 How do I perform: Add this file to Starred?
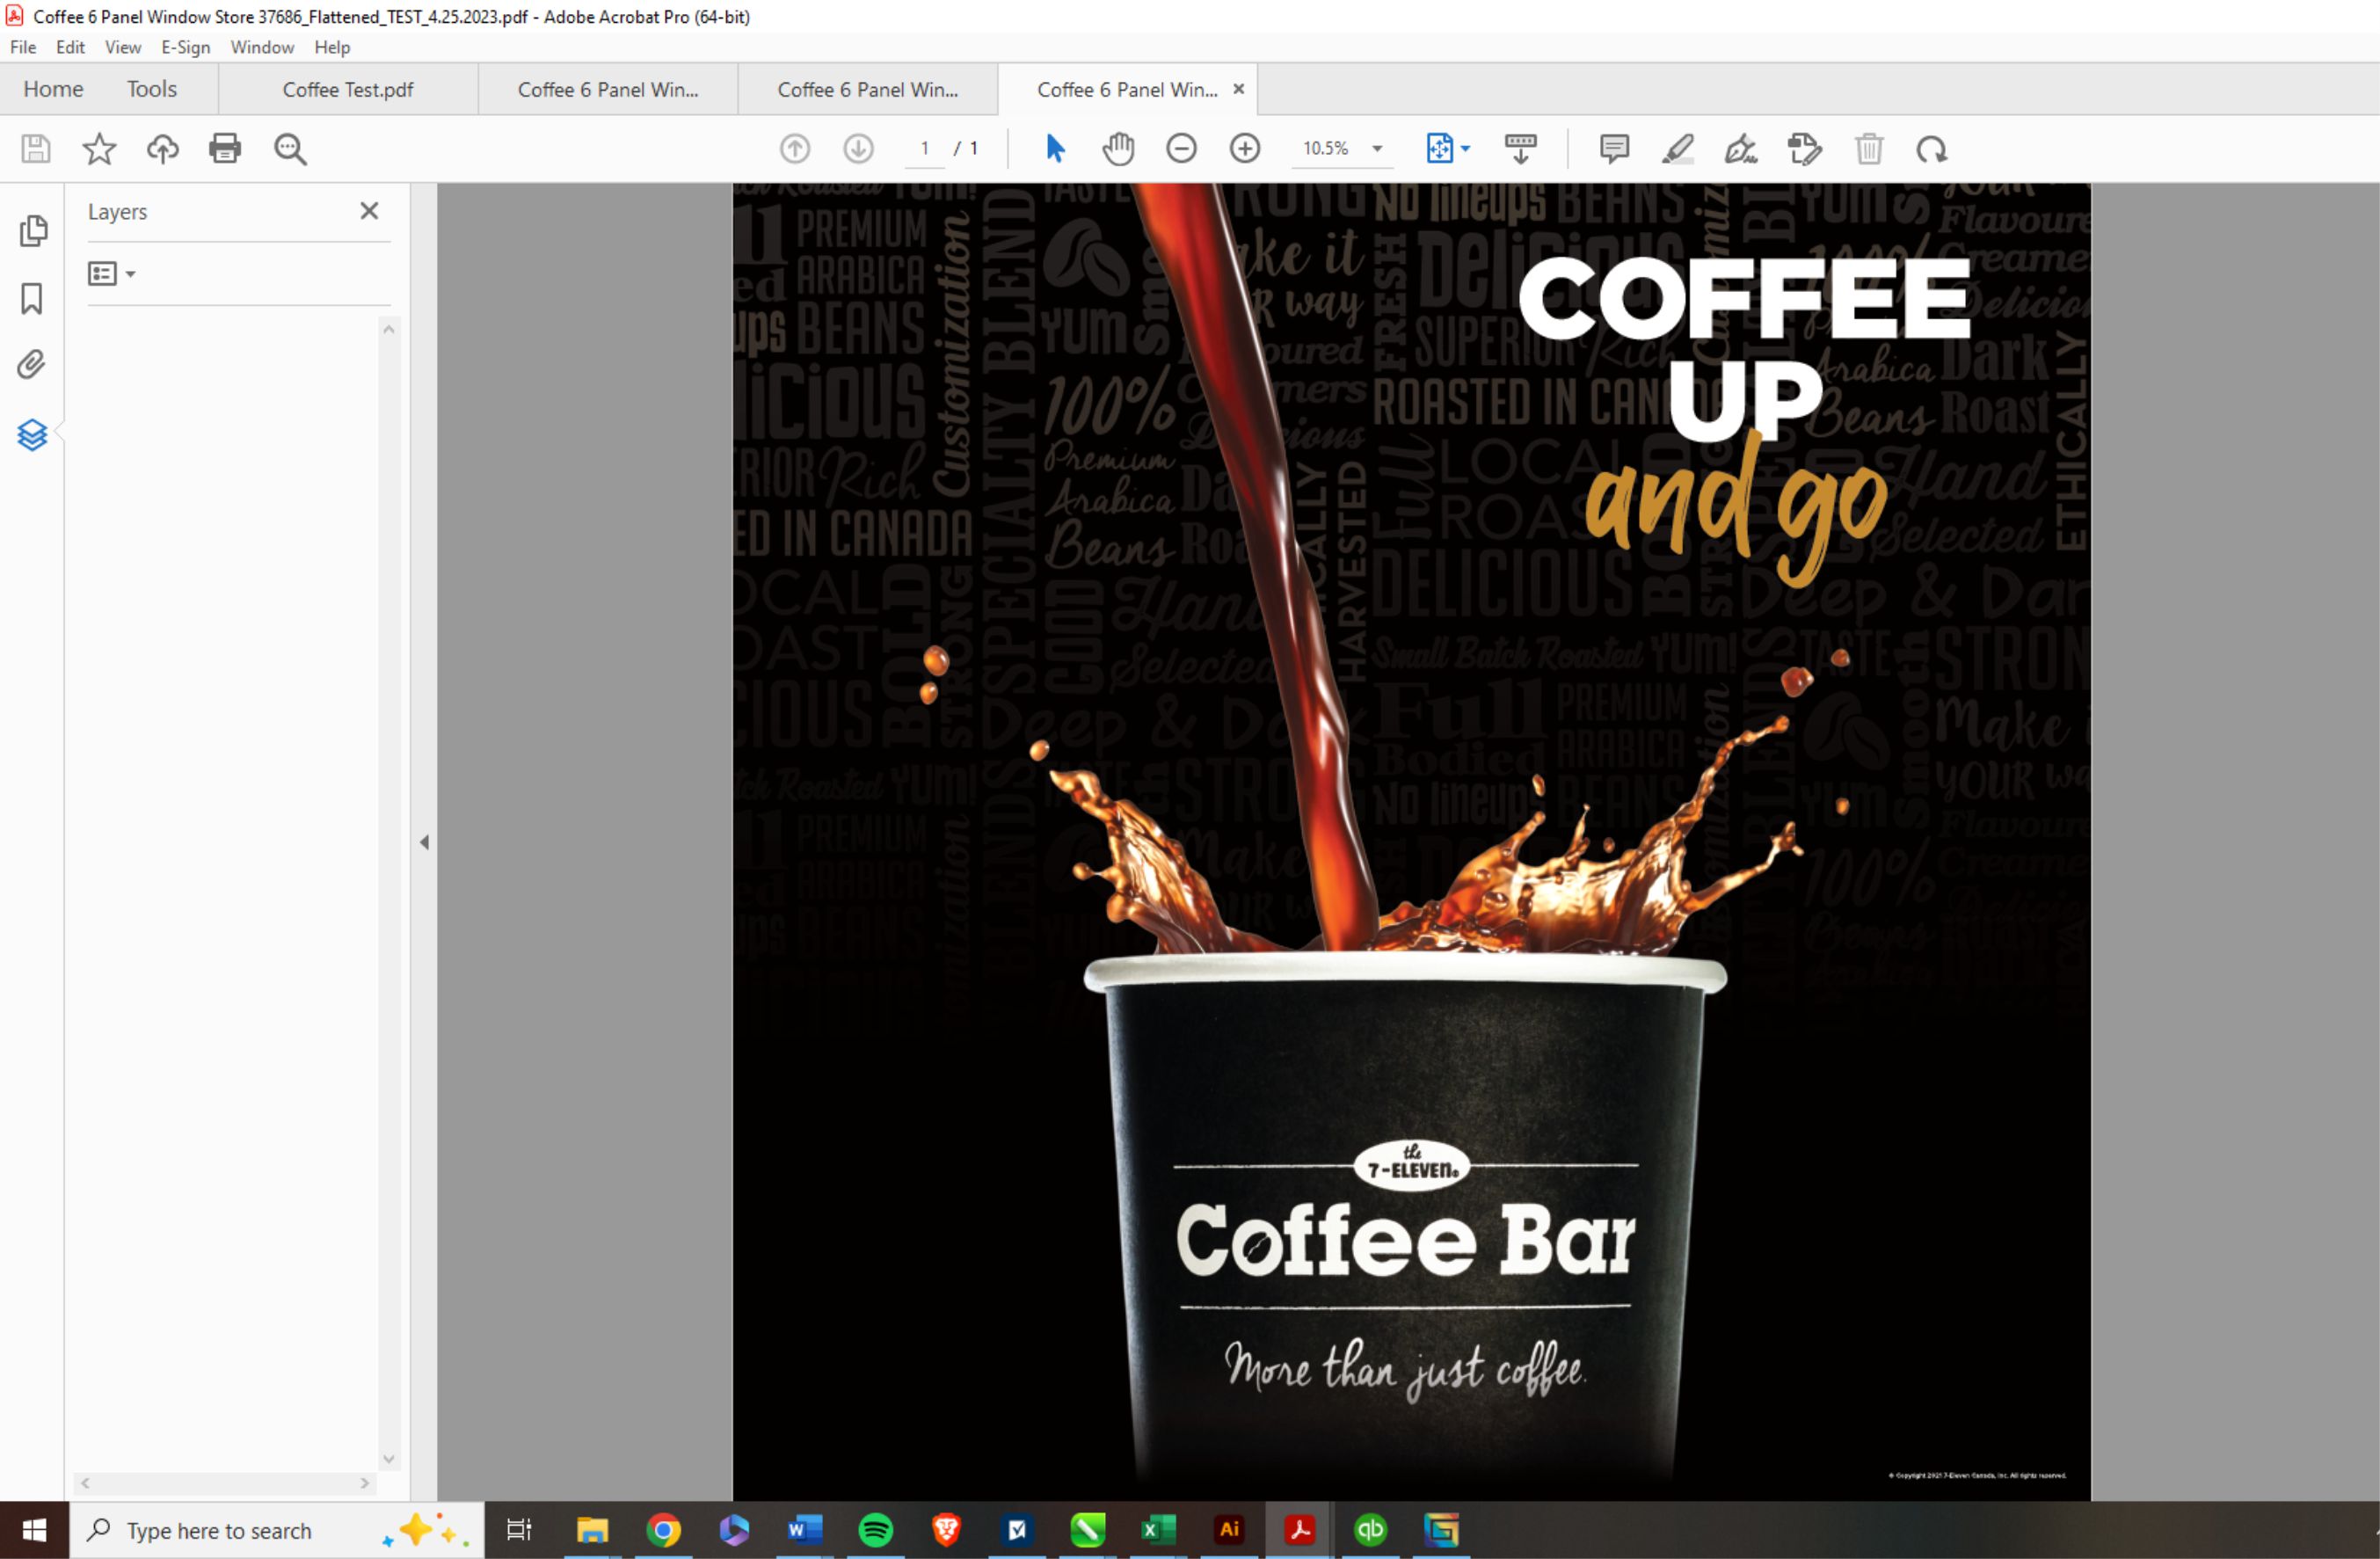[99, 149]
